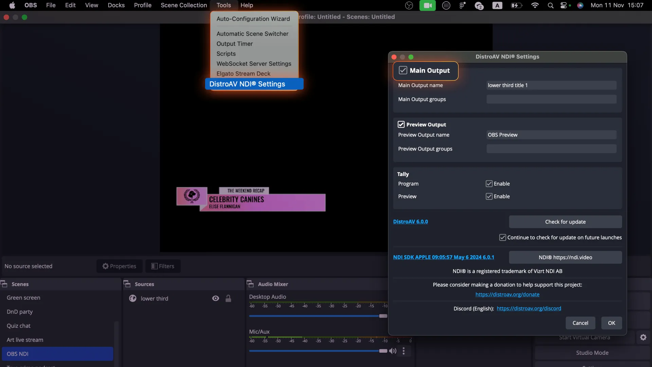The width and height of the screenshot is (652, 367).
Task: Open virtual camera settings gear
Action: tap(643, 337)
